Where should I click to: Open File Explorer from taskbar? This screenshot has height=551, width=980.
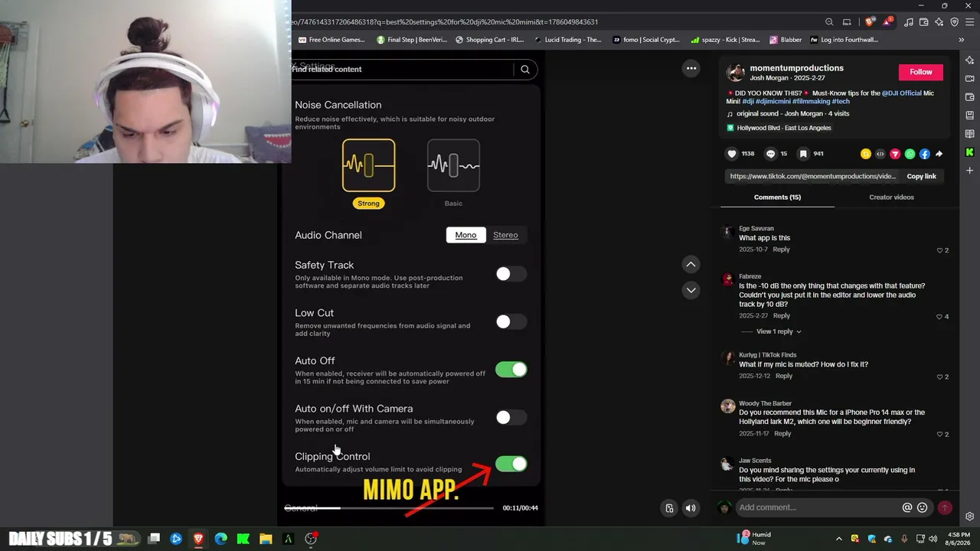[266, 539]
